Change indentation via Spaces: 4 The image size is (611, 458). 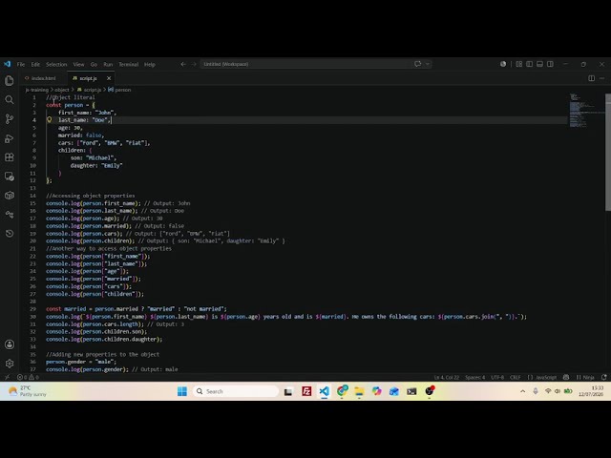[475, 377]
